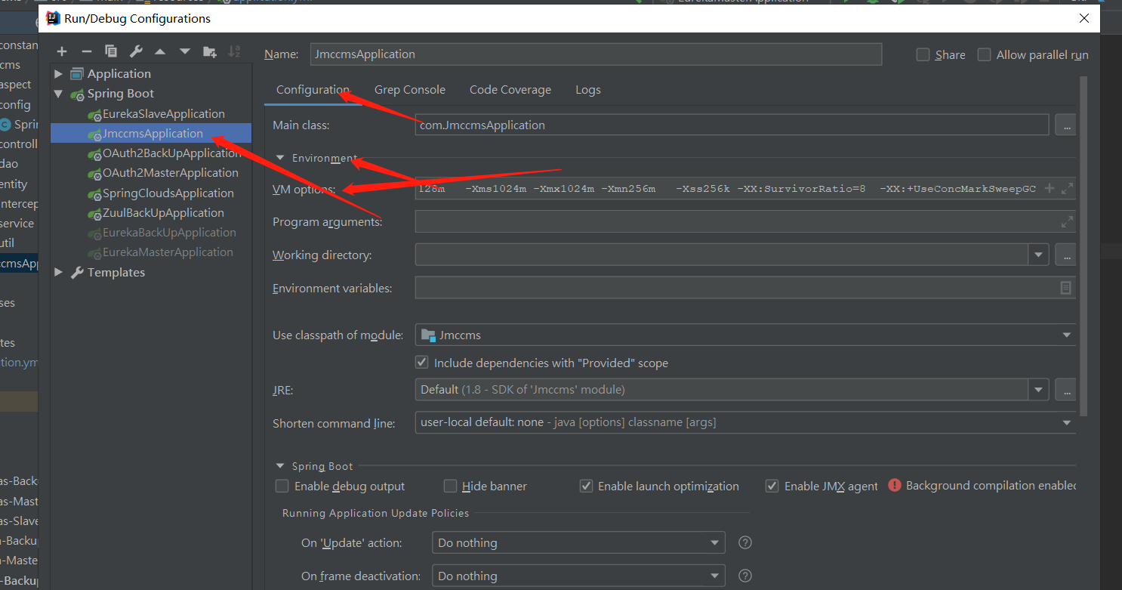Add a new configuration with the plus icon
This screenshot has width=1122, height=590.
(x=62, y=51)
